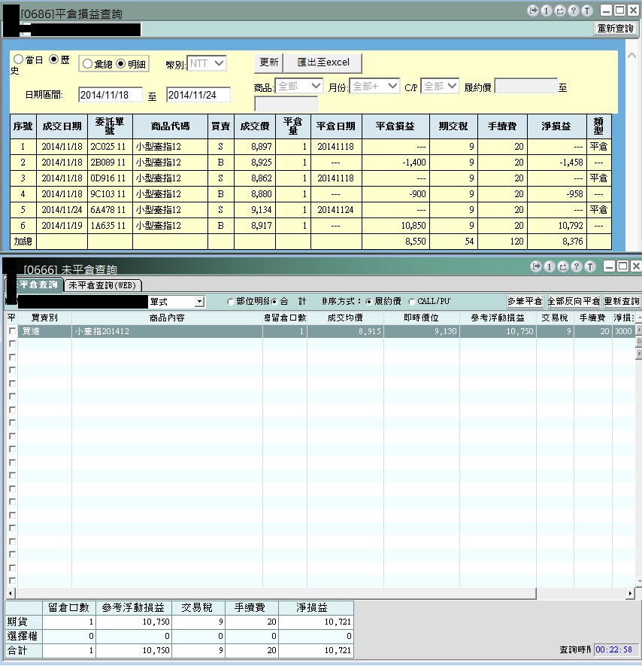
Task: Click the 成交均價 column header
Action: point(345,318)
